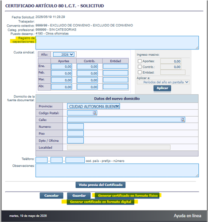
Task: Expand the Provincia dropdown list
Action: point(94,106)
